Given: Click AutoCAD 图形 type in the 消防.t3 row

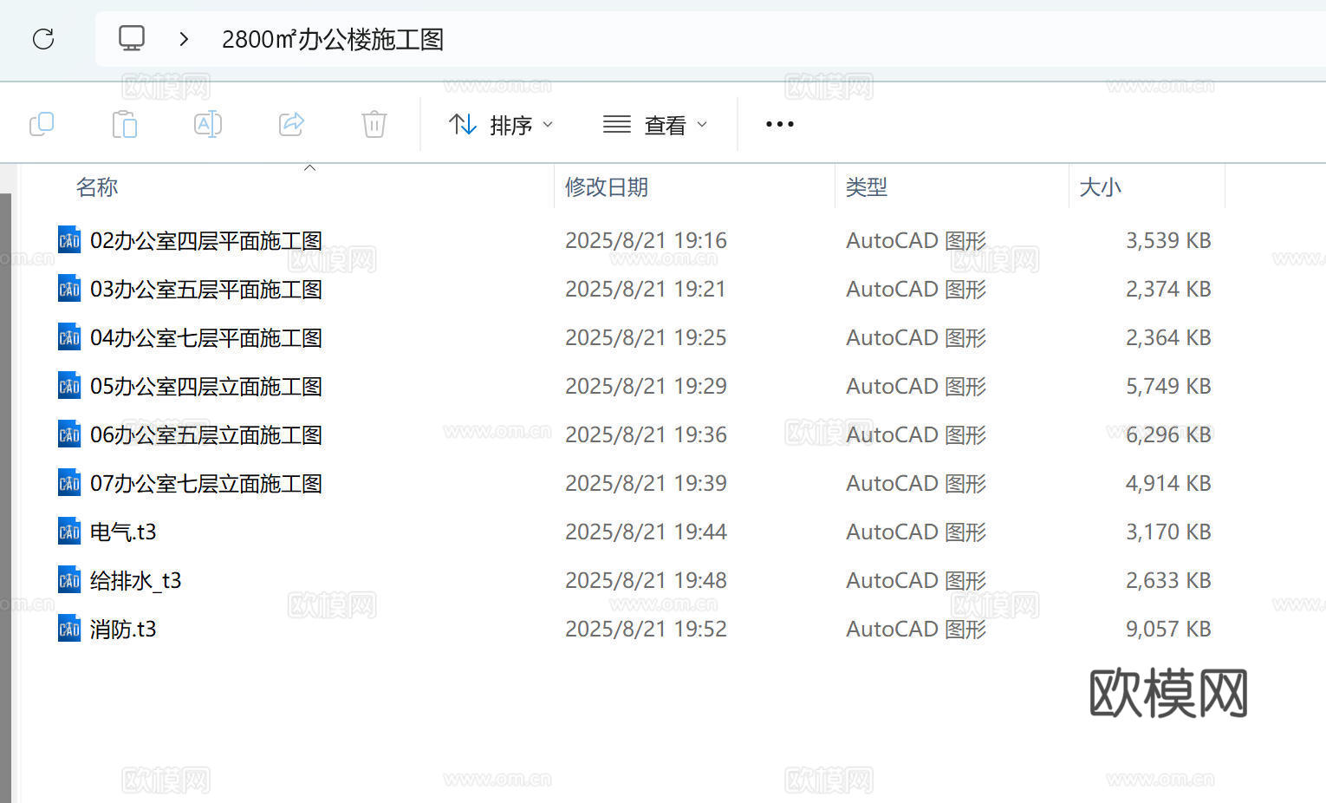Looking at the screenshot, I should [x=916, y=629].
